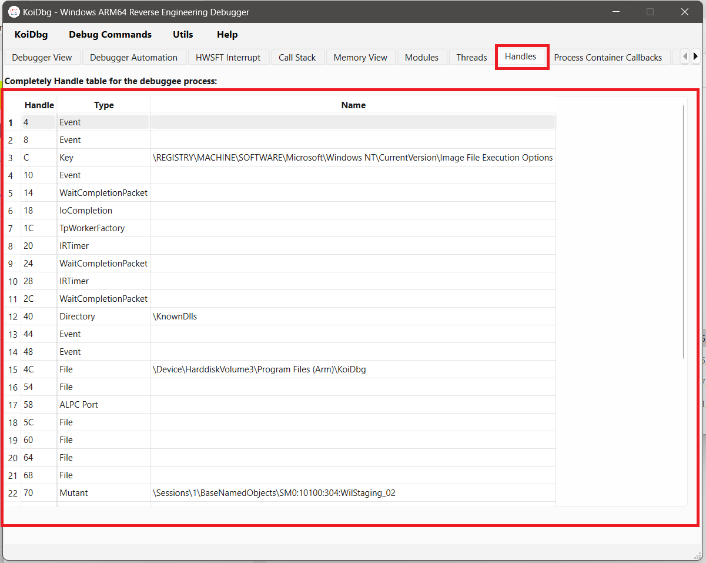Screen dimensions: 706x563
Task: Select handle value 60 cell
Action: click(x=39, y=440)
